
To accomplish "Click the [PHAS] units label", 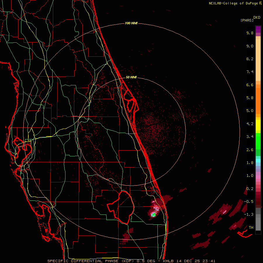I will pyautogui.click(x=247, y=20).
